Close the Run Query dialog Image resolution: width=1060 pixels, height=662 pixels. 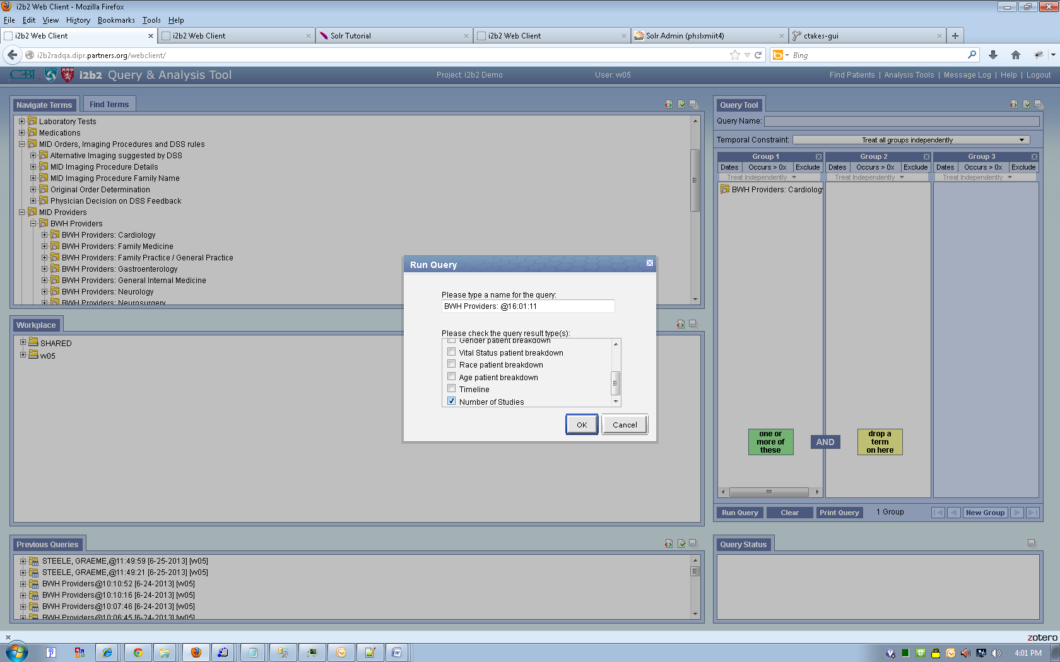(649, 263)
